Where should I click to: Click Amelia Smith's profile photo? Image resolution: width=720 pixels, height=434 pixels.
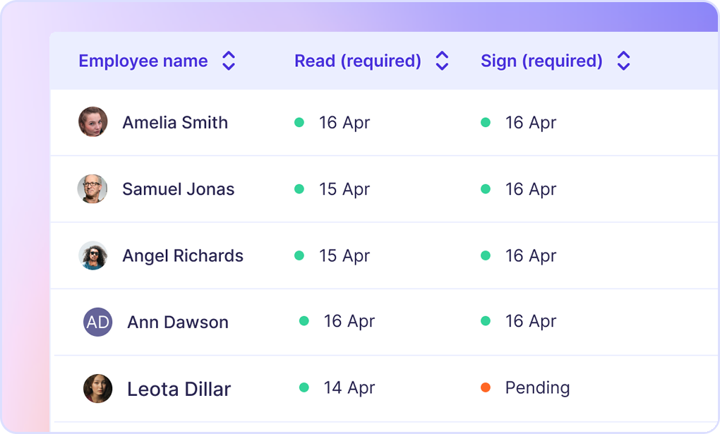click(92, 122)
